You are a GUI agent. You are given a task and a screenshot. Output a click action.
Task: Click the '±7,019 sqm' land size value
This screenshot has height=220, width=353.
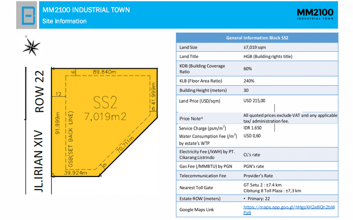click(255, 47)
